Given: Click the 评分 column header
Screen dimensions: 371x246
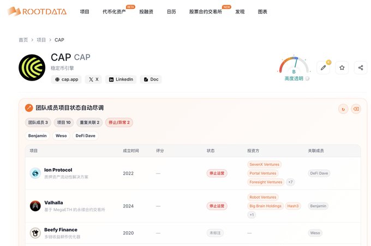Looking at the screenshot, I should click(160, 151).
